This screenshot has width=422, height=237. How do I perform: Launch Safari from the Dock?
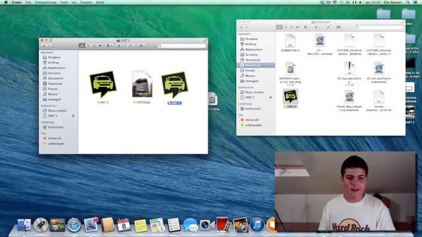[x=74, y=224]
